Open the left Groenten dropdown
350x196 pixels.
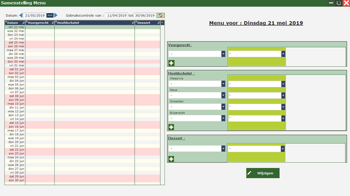pos(223,107)
